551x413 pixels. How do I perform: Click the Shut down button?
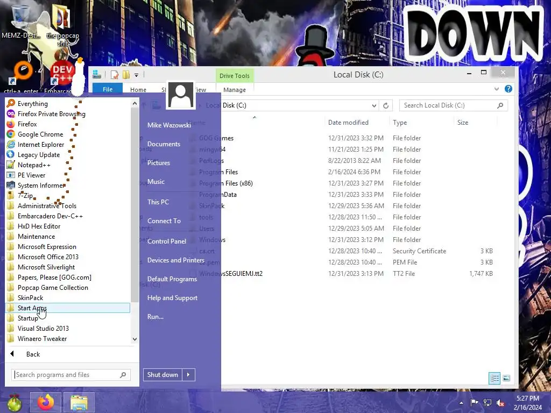point(163,375)
